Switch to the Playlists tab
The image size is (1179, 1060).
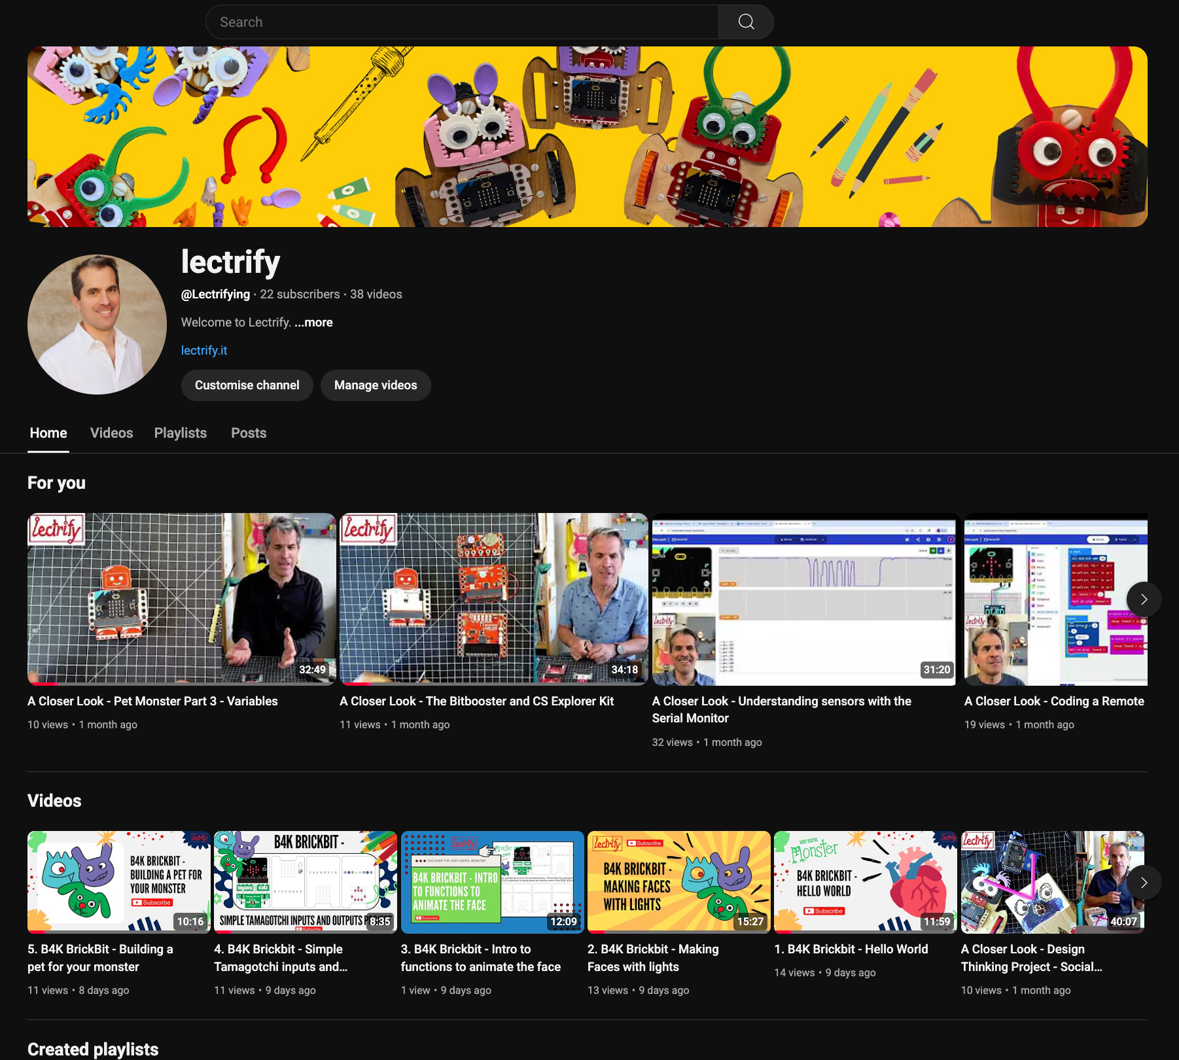pos(181,433)
